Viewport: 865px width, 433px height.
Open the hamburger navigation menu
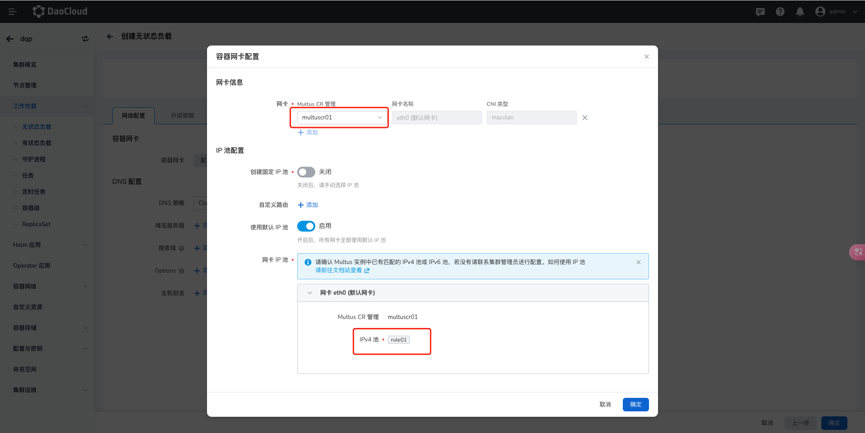click(x=12, y=11)
